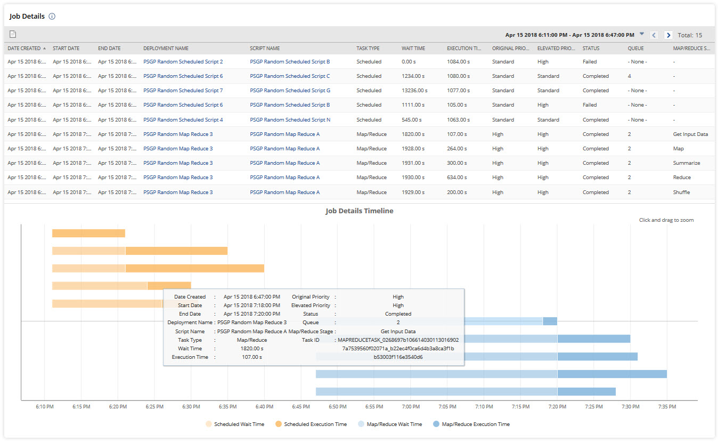The height and width of the screenshot is (442, 718).
Task: Click the queue value 4 cell
Action: click(x=630, y=76)
